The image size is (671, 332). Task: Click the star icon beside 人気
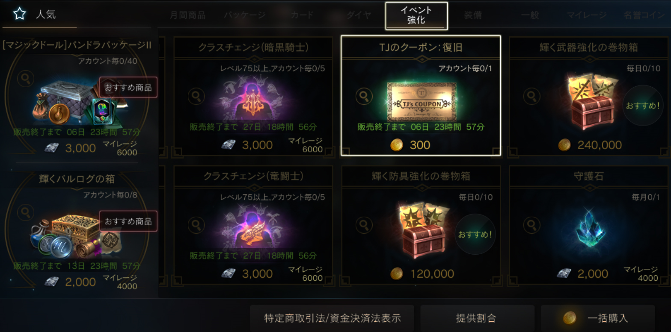(19, 14)
